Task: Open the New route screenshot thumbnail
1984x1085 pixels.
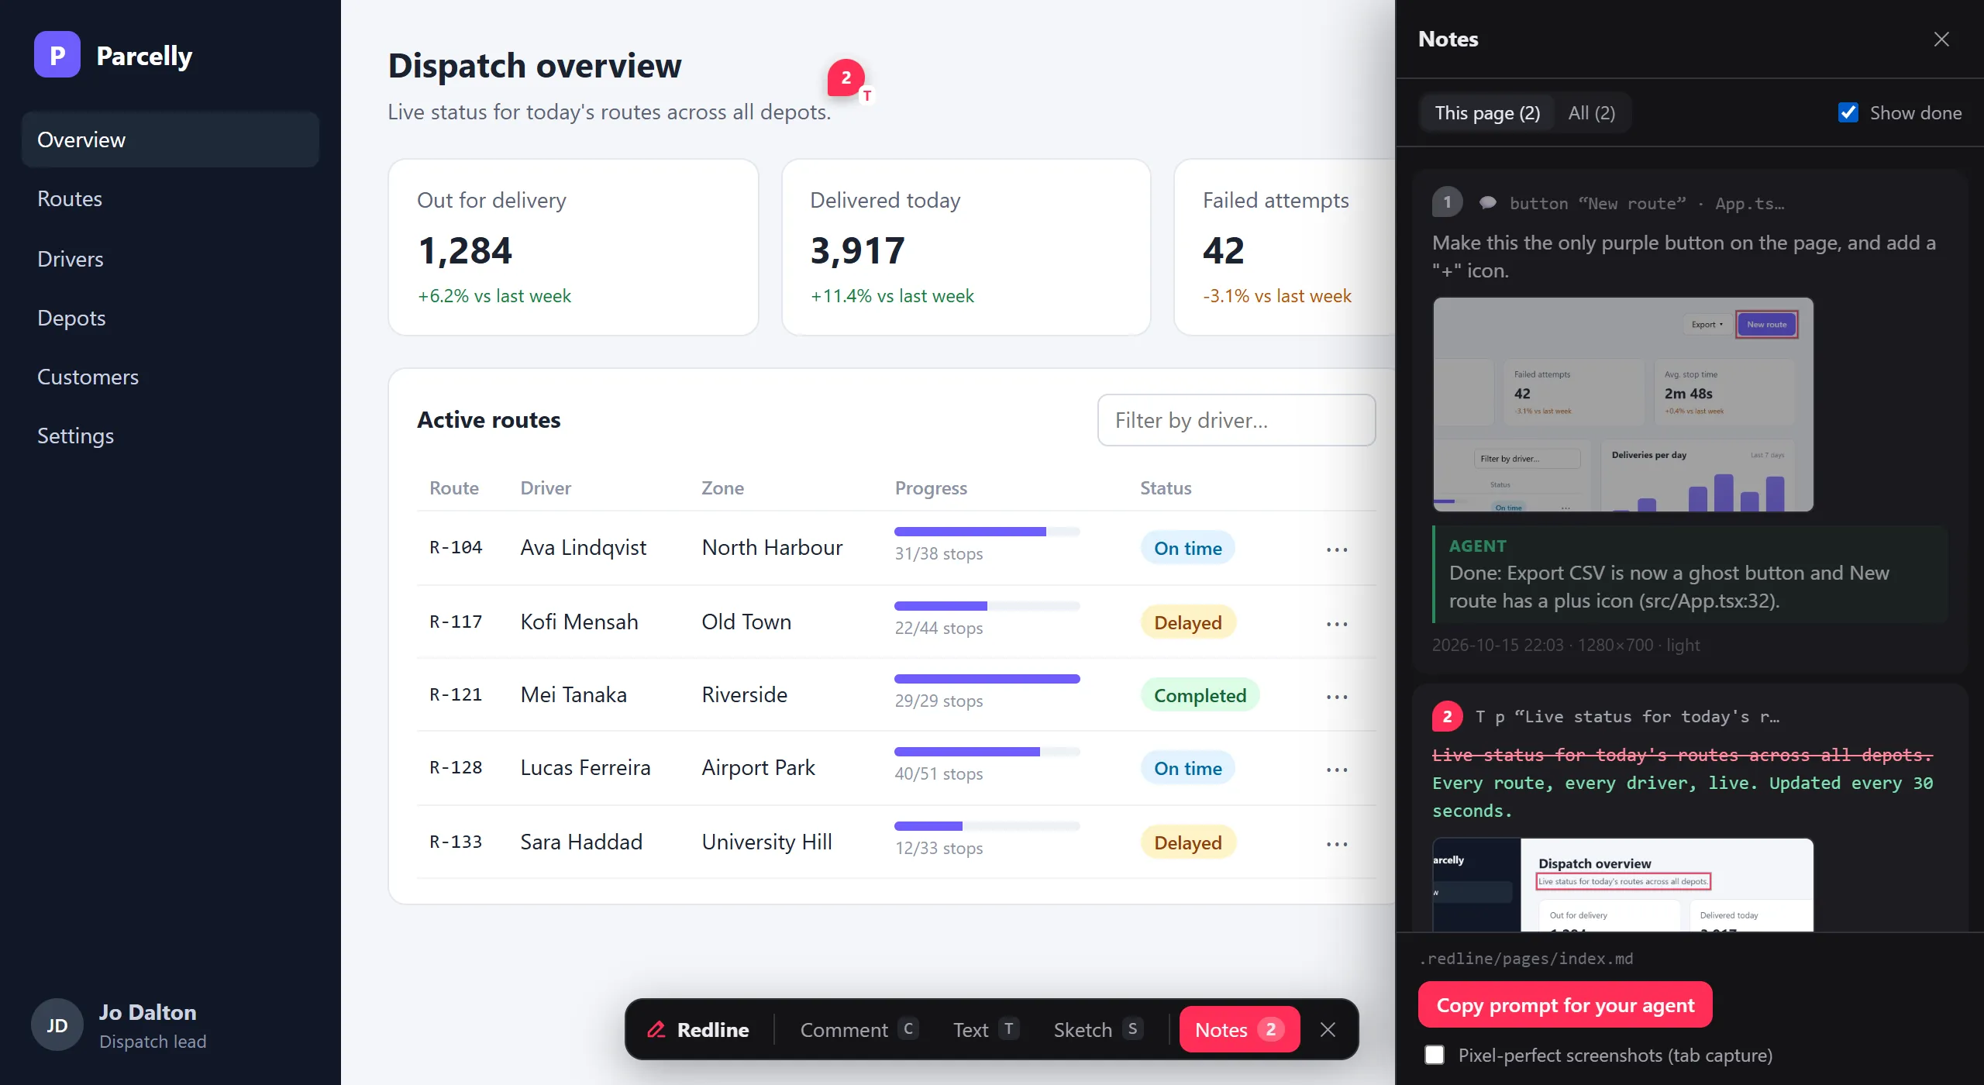Action: tap(1623, 405)
